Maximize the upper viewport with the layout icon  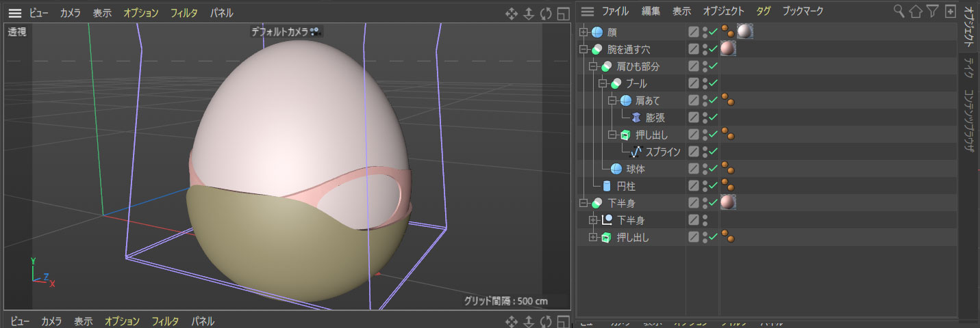563,13
